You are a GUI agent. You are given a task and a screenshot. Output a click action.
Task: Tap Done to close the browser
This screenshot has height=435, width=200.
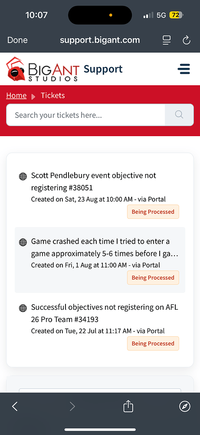tap(17, 40)
